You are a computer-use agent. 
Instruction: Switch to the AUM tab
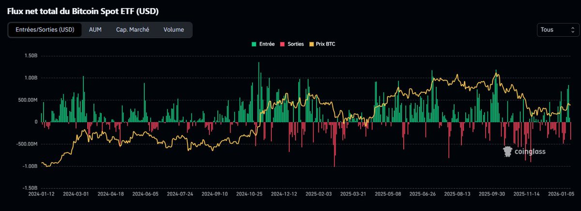tap(95, 30)
